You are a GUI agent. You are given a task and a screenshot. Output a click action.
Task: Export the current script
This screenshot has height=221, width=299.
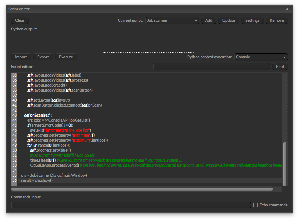click(43, 57)
